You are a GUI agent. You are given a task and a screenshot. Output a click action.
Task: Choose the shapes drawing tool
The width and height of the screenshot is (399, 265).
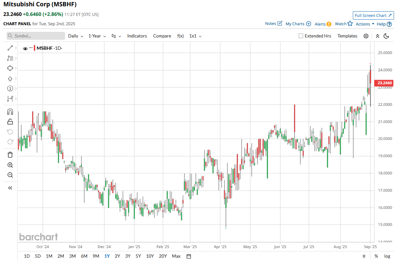point(10,68)
